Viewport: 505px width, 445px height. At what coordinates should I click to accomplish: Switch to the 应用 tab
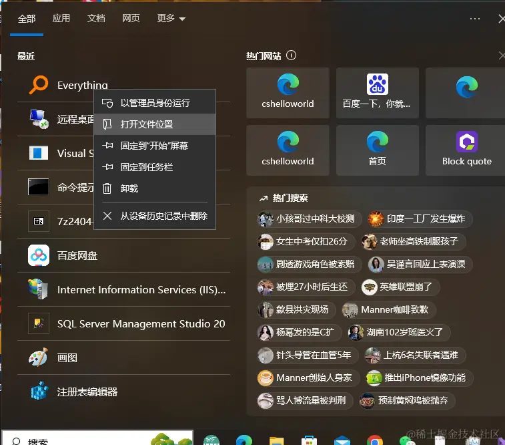click(61, 19)
